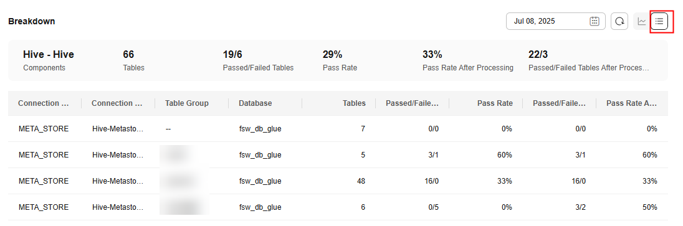Image resolution: width=683 pixels, height=226 pixels.
Task: Click the 0/5 passed/failed cell
Action: [433, 207]
